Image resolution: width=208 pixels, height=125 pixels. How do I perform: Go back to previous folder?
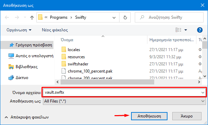point(7,17)
